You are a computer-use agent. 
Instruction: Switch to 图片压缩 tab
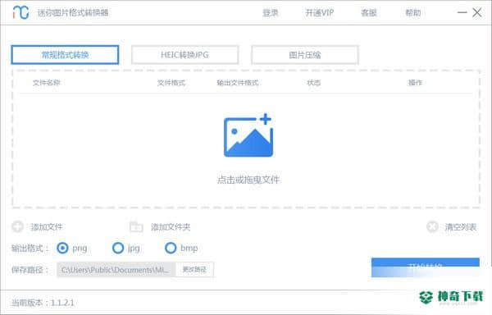[x=305, y=55]
